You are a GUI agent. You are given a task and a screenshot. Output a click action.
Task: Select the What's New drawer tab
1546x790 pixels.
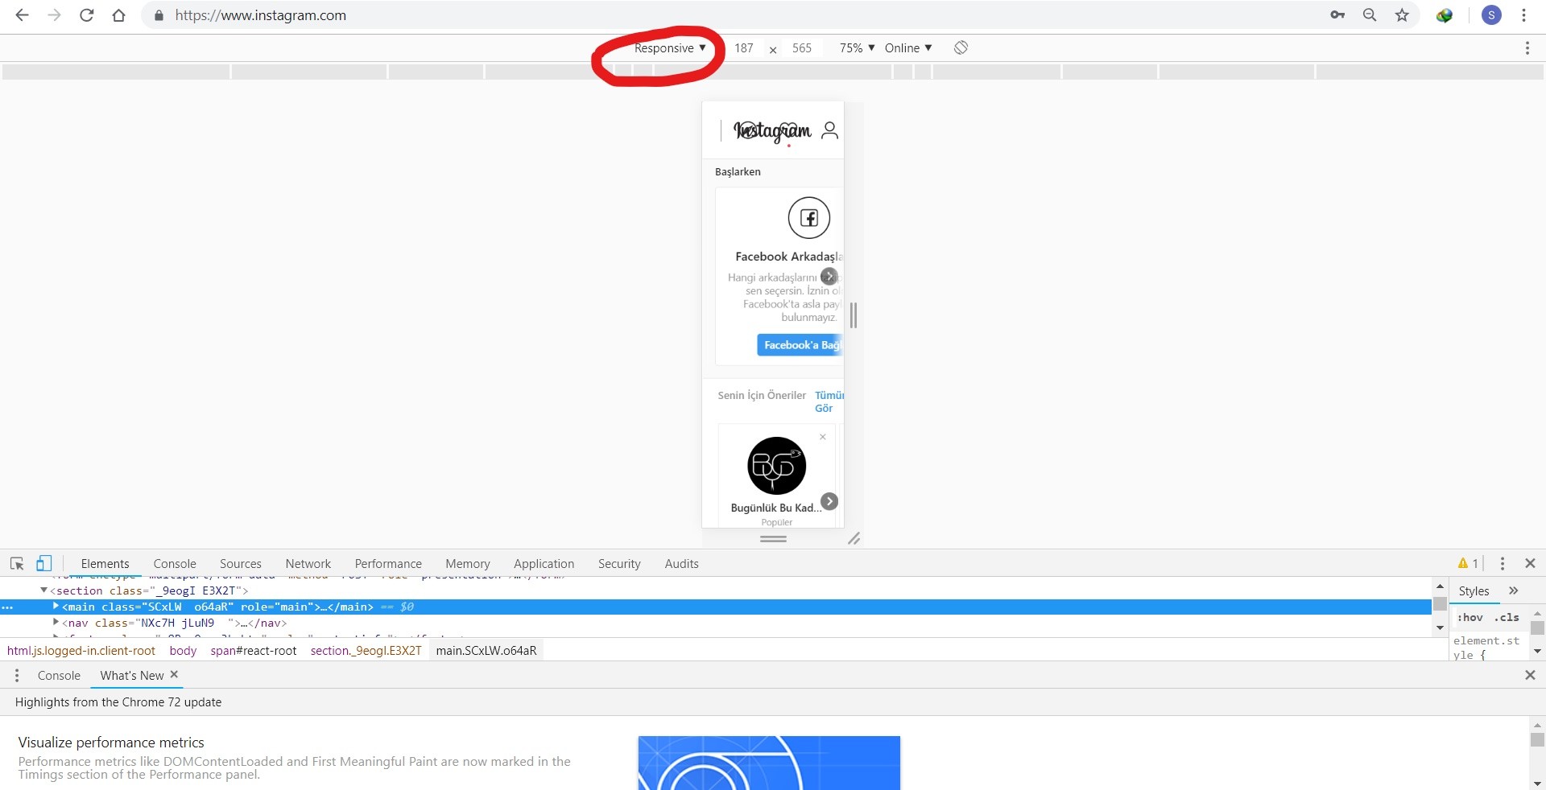click(x=132, y=675)
